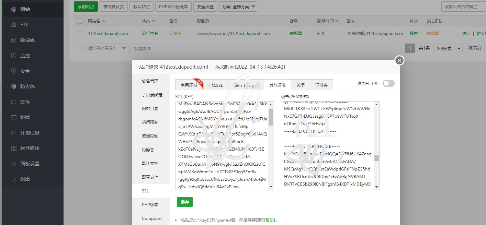Open the 20条/页 page size dropdown
The image size is (486, 225).
tap(448, 48)
